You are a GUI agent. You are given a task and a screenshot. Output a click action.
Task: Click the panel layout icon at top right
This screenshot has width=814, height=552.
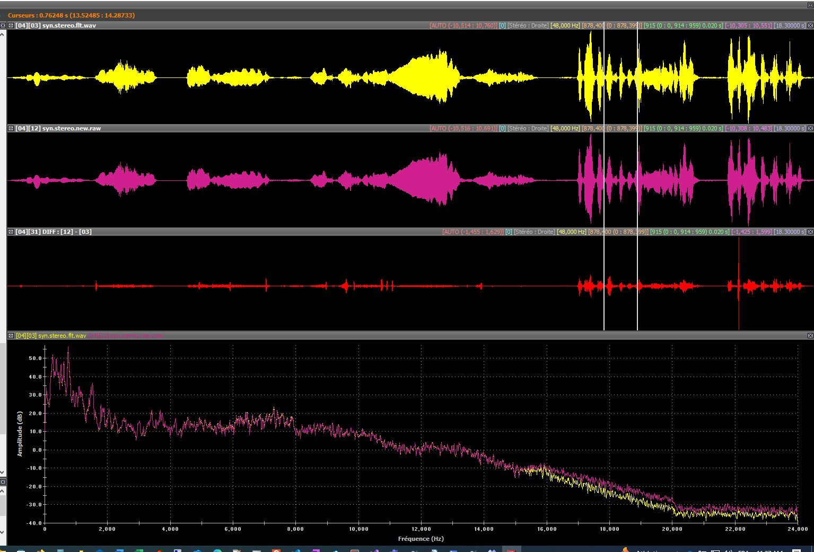tap(810, 5)
